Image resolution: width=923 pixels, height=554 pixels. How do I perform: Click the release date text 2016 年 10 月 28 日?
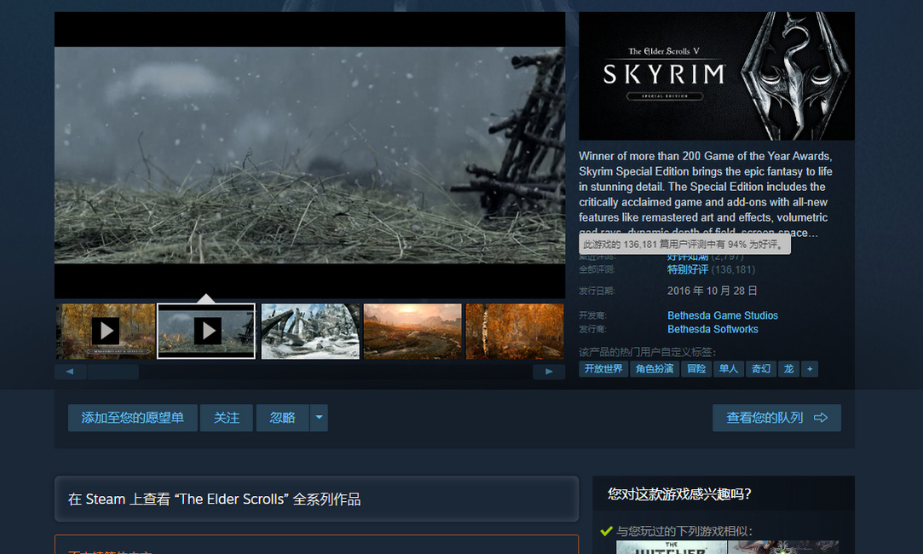[x=712, y=291]
